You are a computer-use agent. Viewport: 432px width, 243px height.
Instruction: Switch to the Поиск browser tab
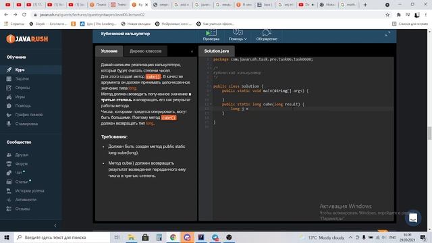tap(98, 5)
